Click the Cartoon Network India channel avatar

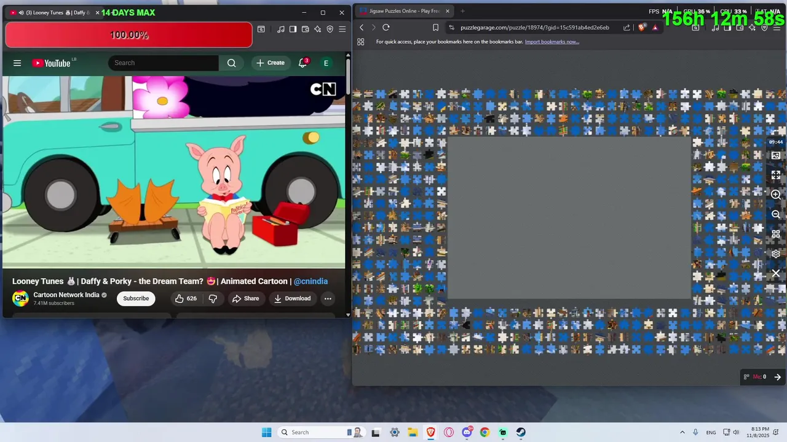pos(20,298)
